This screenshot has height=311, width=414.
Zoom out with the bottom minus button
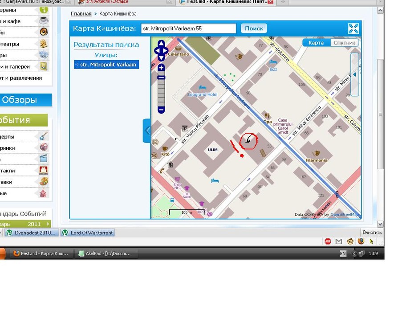click(161, 110)
